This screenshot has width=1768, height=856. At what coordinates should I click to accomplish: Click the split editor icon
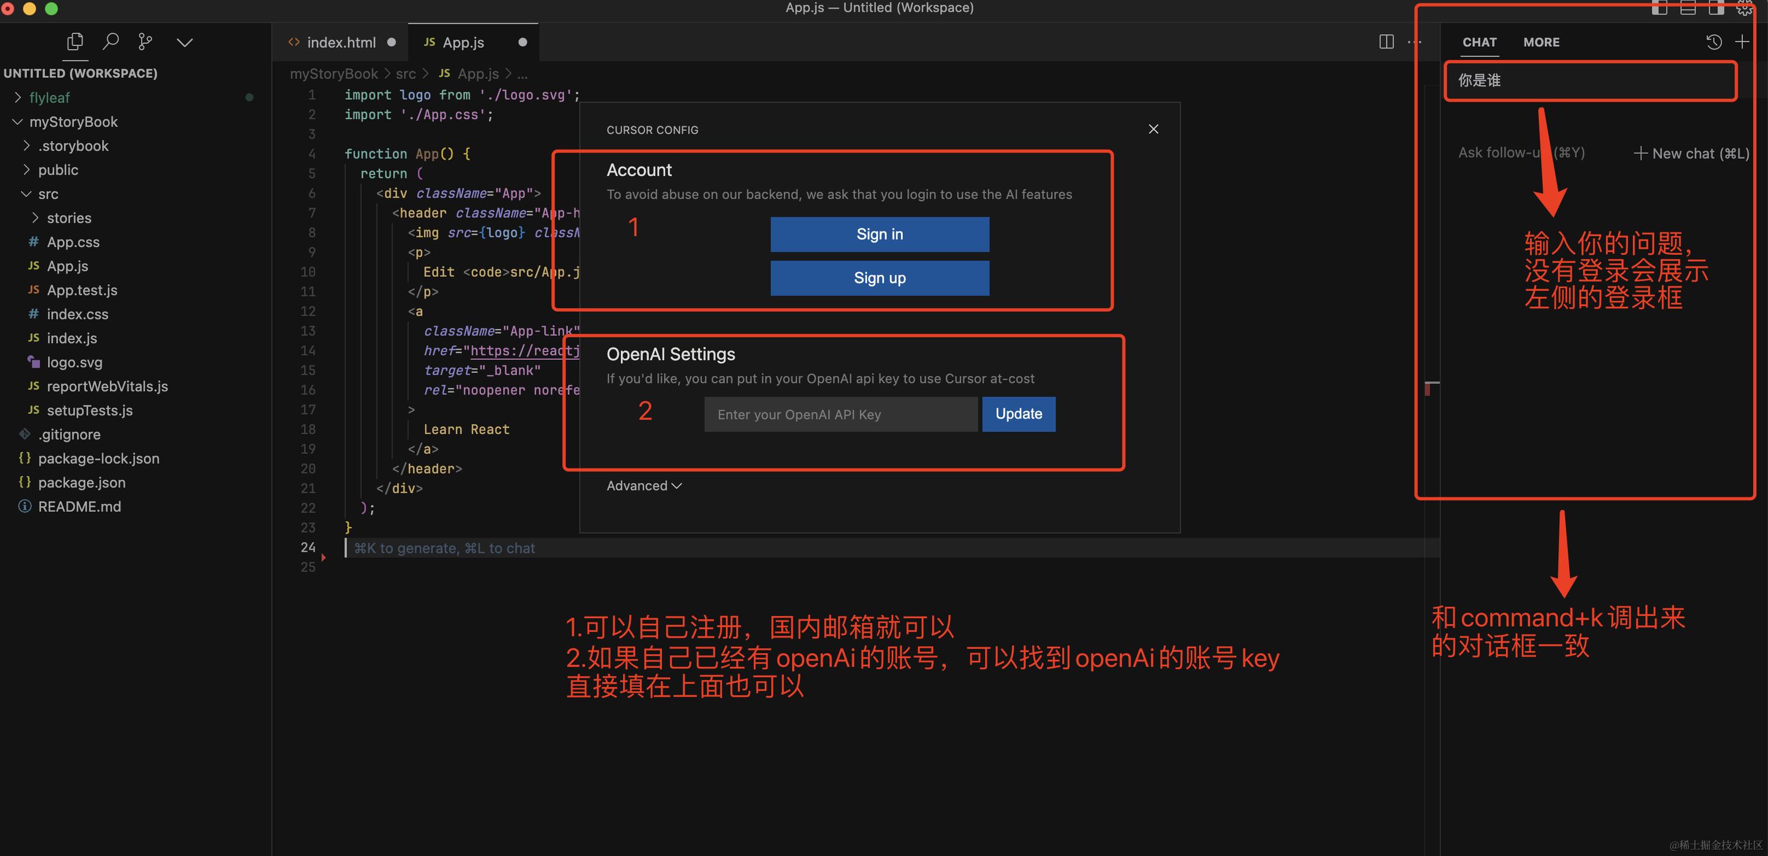1386,42
